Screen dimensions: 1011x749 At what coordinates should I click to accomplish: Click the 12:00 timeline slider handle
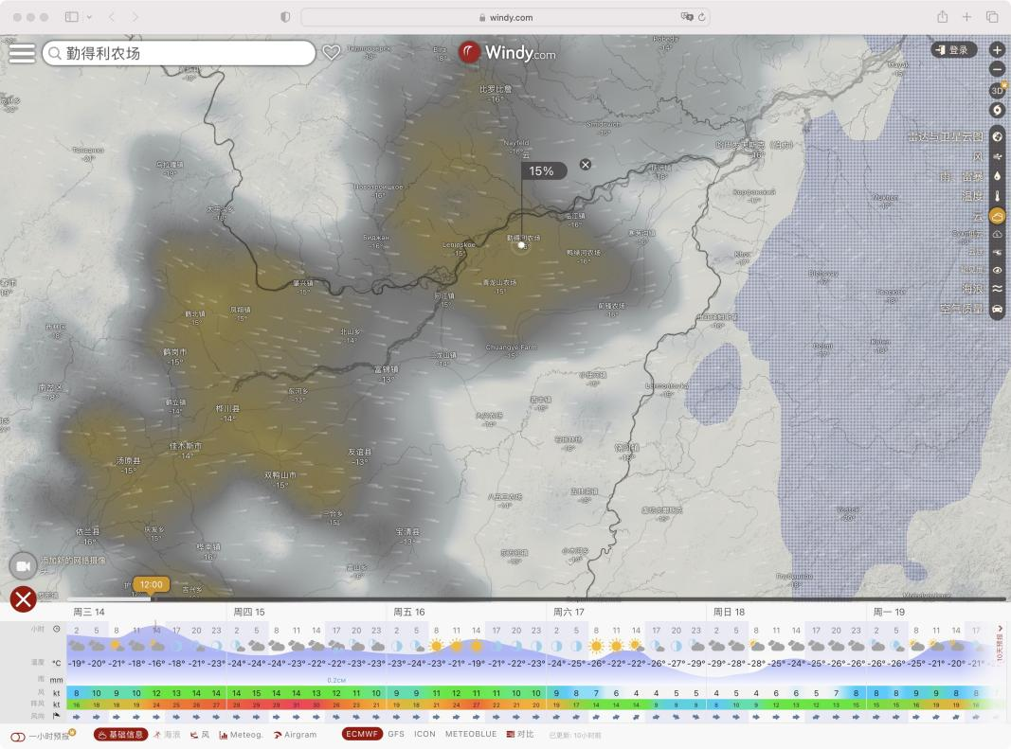(152, 585)
